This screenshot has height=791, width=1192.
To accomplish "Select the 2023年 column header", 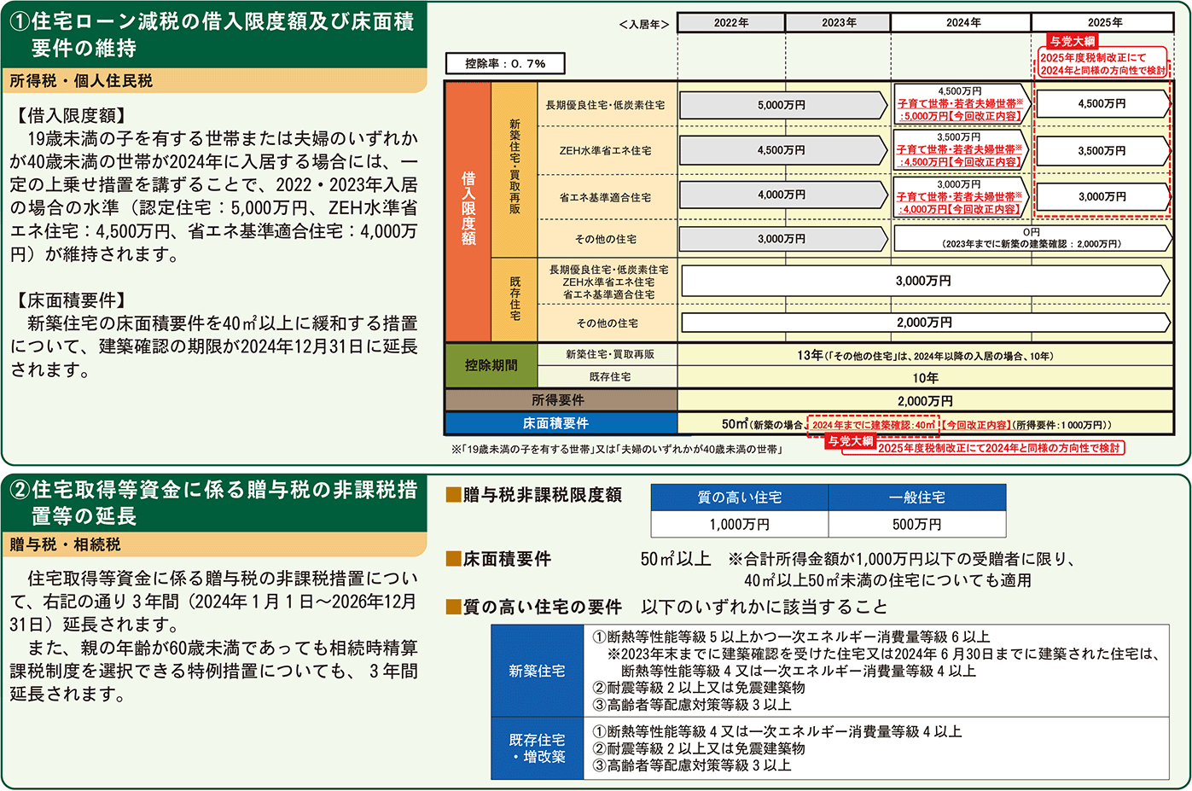I will click(x=839, y=23).
